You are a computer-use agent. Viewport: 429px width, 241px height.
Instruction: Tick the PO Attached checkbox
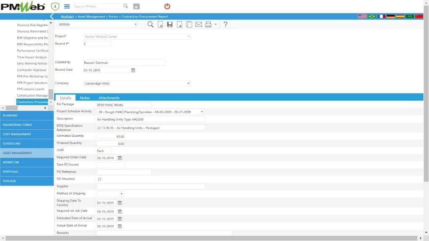pyautogui.click(x=100, y=179)
